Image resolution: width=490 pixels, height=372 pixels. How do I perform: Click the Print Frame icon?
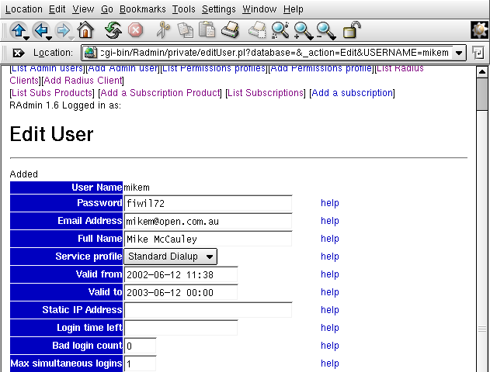[257, 30]
